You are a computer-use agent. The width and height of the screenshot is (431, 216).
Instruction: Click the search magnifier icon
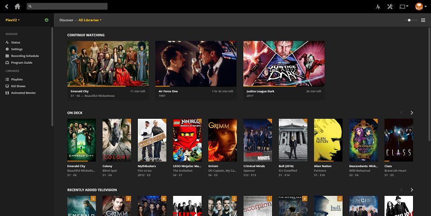point(30,6)
